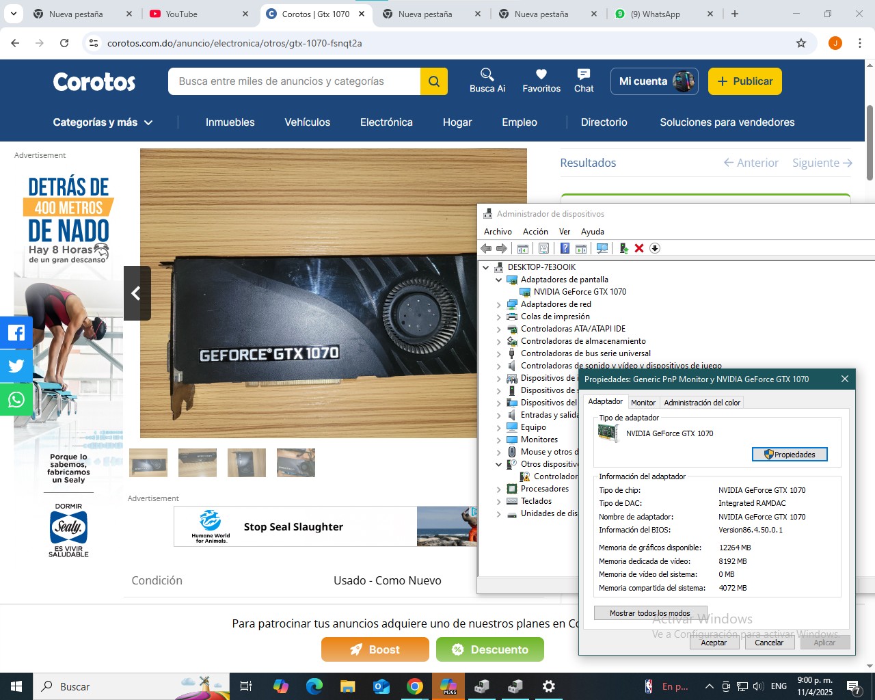Click Update driver icon with green arrow

click(624, 248)
